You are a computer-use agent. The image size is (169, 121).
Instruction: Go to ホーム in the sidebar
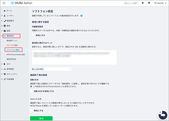tap(9, 11)
